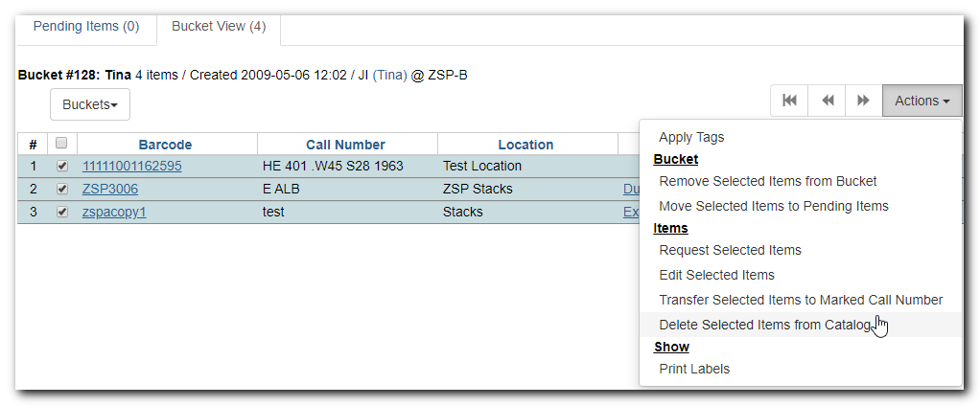Image resolution: width=980 pixels, height=406 pixels.
Task: Select the Bucket View tab
Action: pos(218,26)
